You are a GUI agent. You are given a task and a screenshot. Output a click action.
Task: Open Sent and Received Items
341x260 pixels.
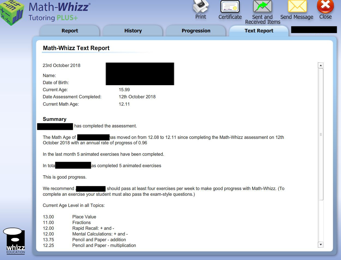[x=262, y=7]
